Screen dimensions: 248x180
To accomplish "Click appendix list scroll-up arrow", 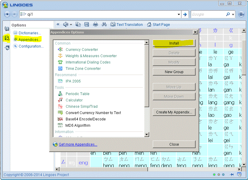I will coord(147,42).
